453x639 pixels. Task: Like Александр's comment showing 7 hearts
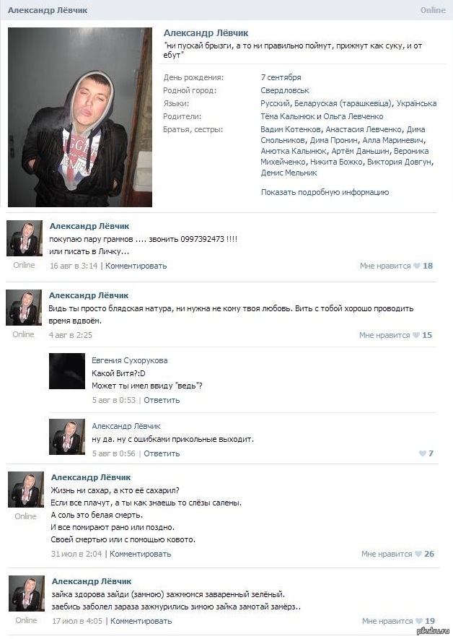click(x=423, y=453)
